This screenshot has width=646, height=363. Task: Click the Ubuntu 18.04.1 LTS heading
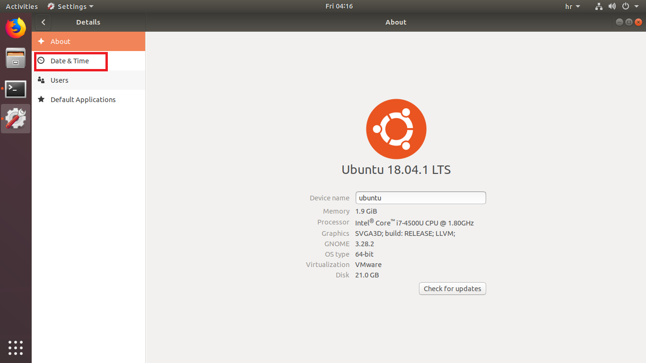[x=396, y=170]
